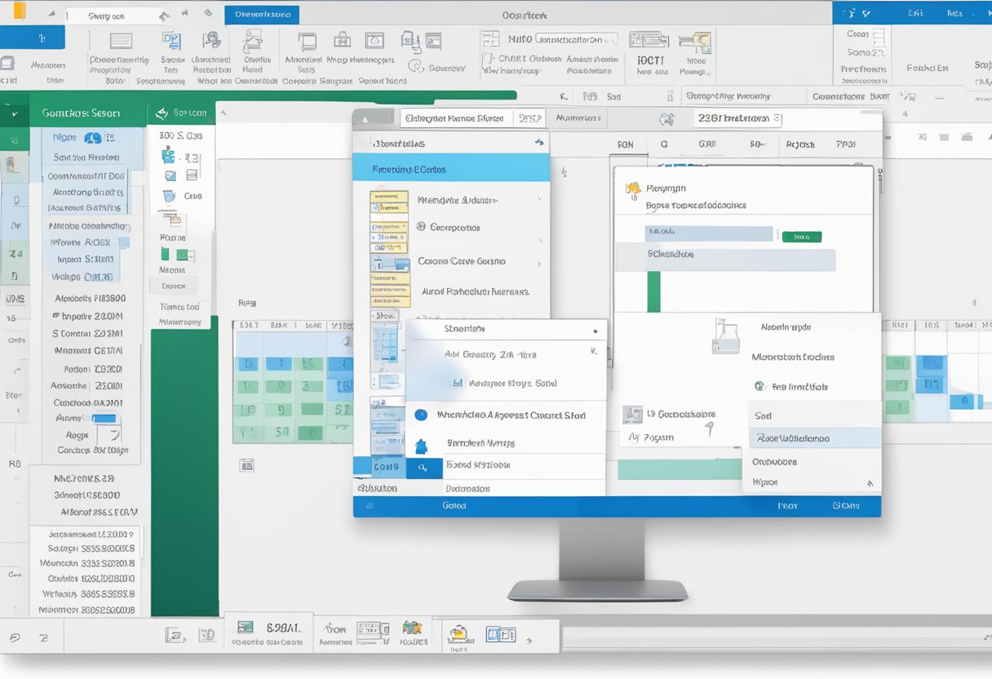The image size is (992, 679).
Task: Expand the chevron on third dialog list row
Action: pos(539,263)
